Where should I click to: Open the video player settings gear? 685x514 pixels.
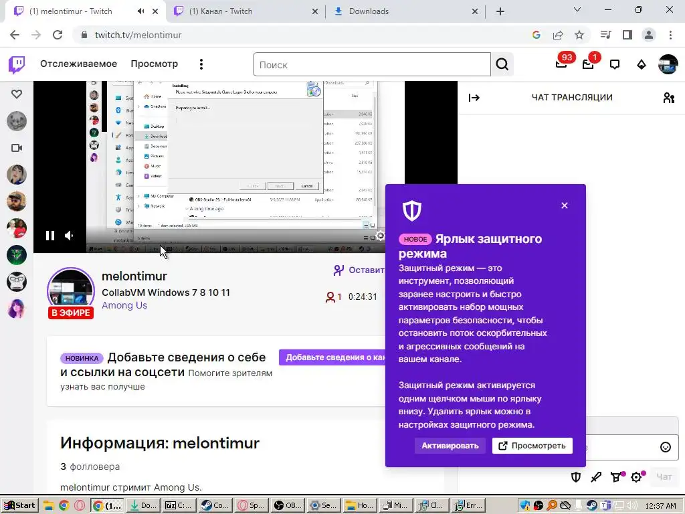(381, 236)
